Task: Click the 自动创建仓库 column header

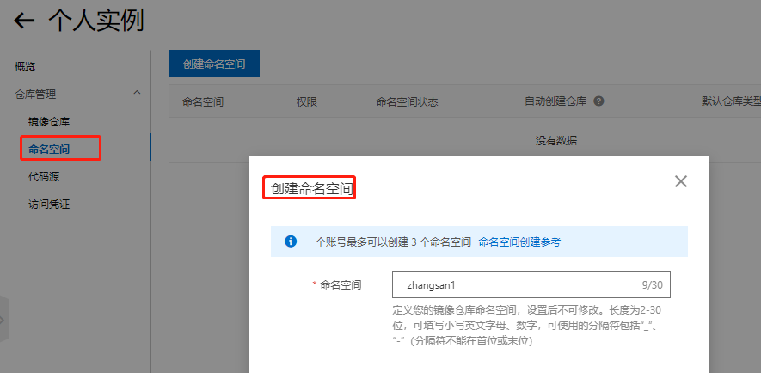Action: 555,102
